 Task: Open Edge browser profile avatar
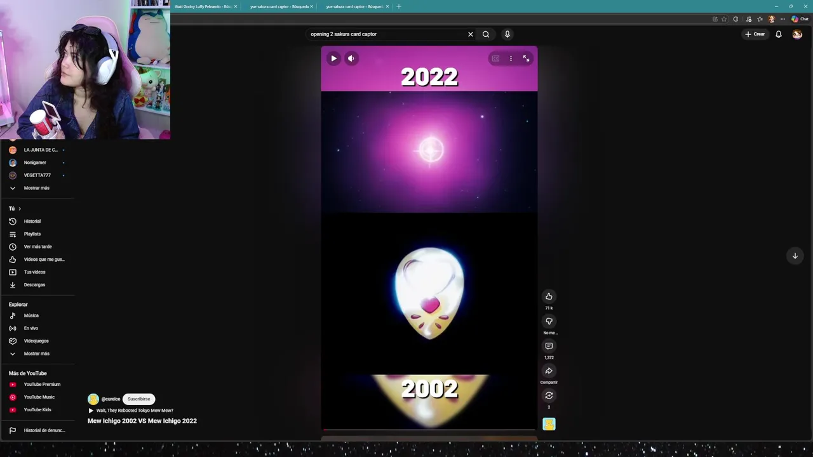click(x=772, y=19)
